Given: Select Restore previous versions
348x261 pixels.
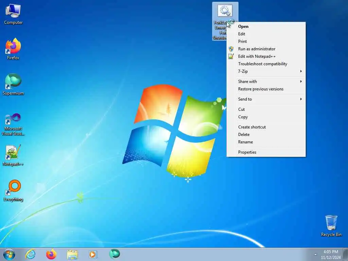Looking at the screenshot, I should pos(266,89).
